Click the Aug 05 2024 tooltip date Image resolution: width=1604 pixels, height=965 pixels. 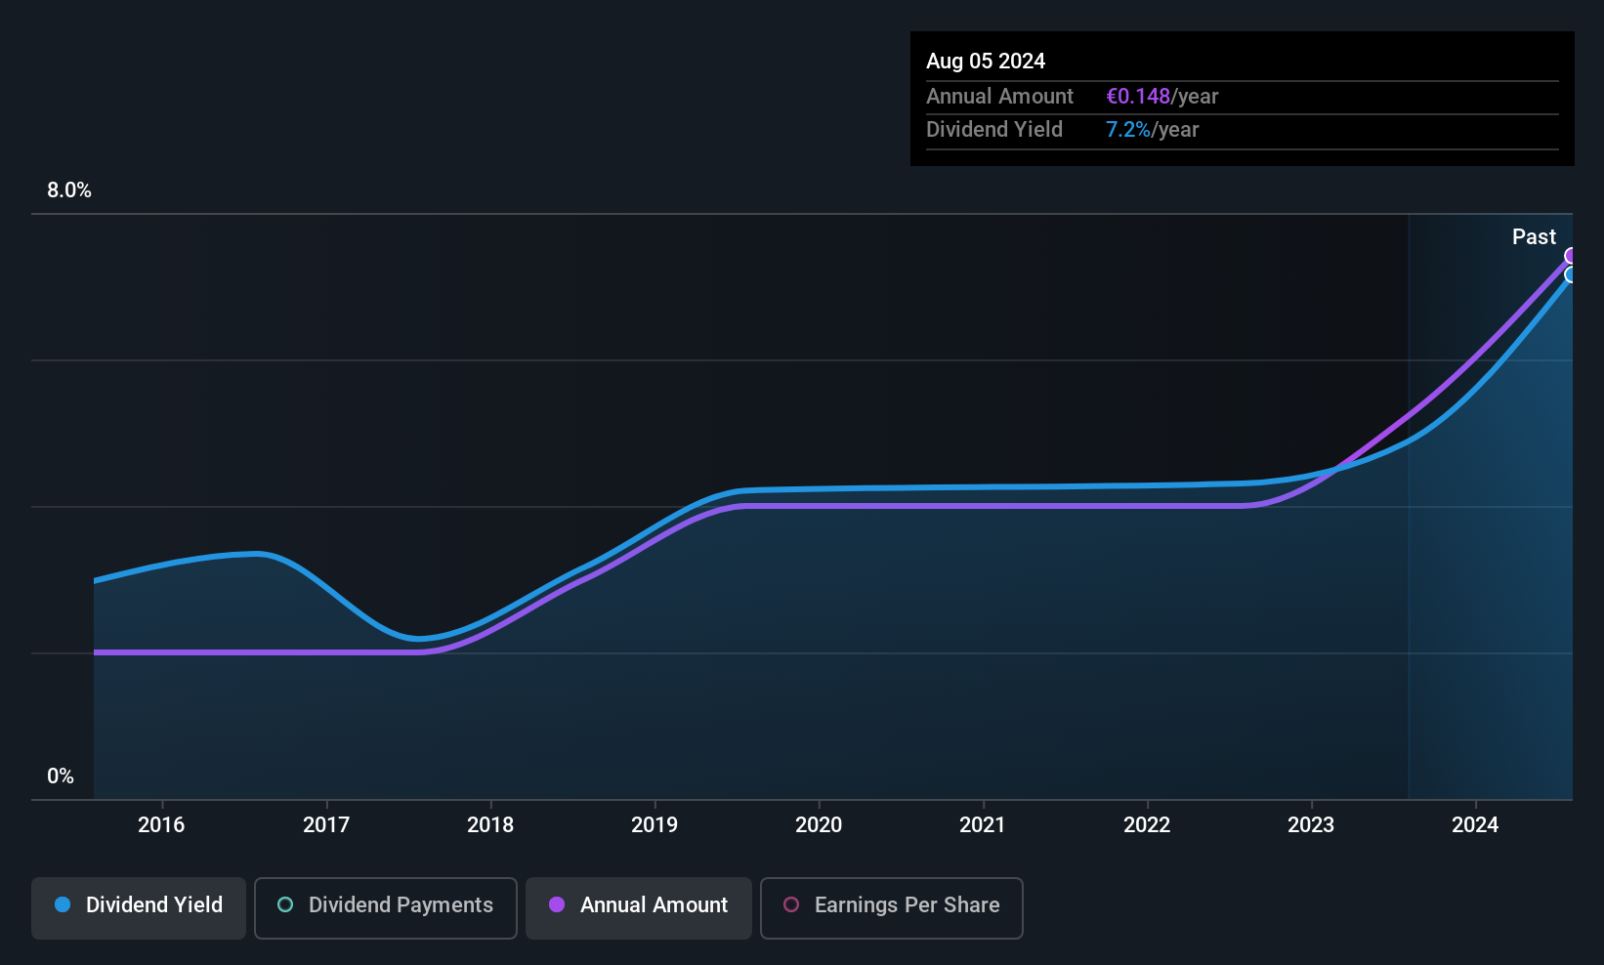[986, 61]
